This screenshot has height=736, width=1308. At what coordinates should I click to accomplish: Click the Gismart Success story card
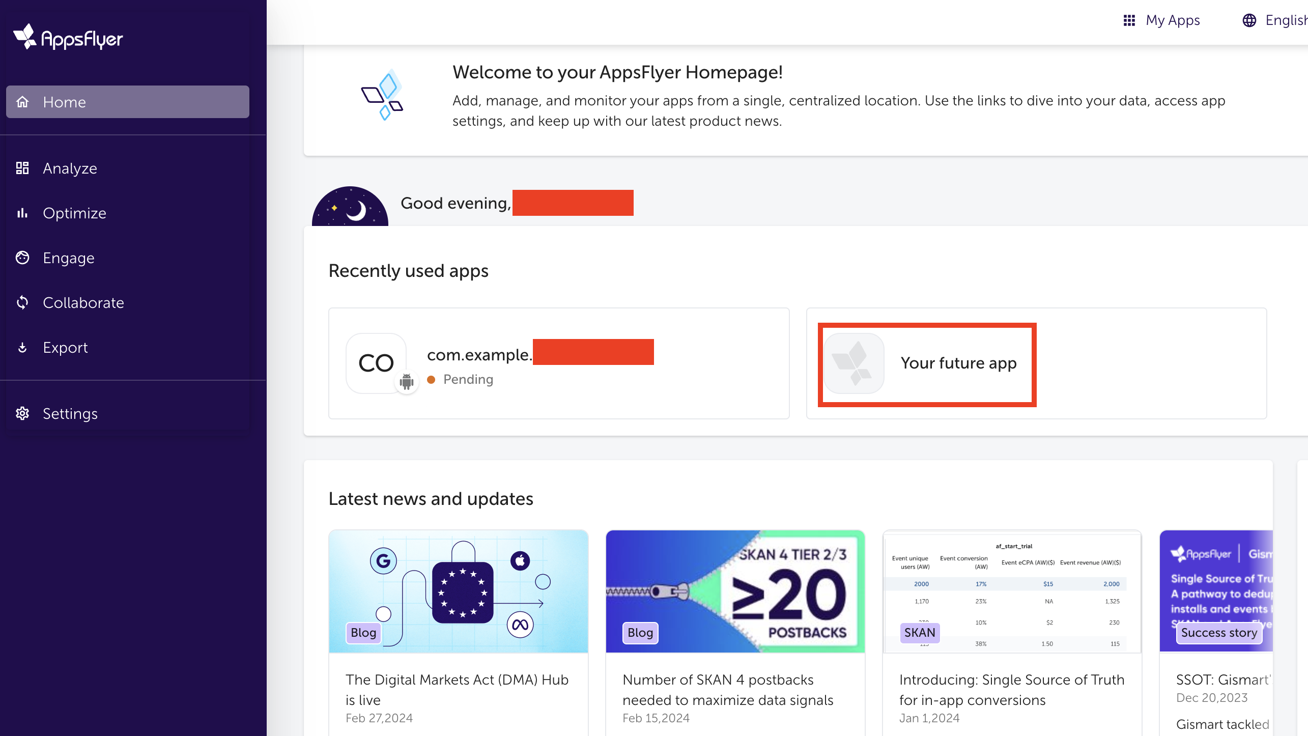pos(1216,591)
